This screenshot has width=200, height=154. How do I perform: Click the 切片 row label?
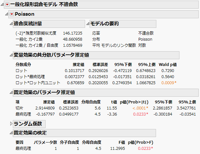(x=19, y=108)
